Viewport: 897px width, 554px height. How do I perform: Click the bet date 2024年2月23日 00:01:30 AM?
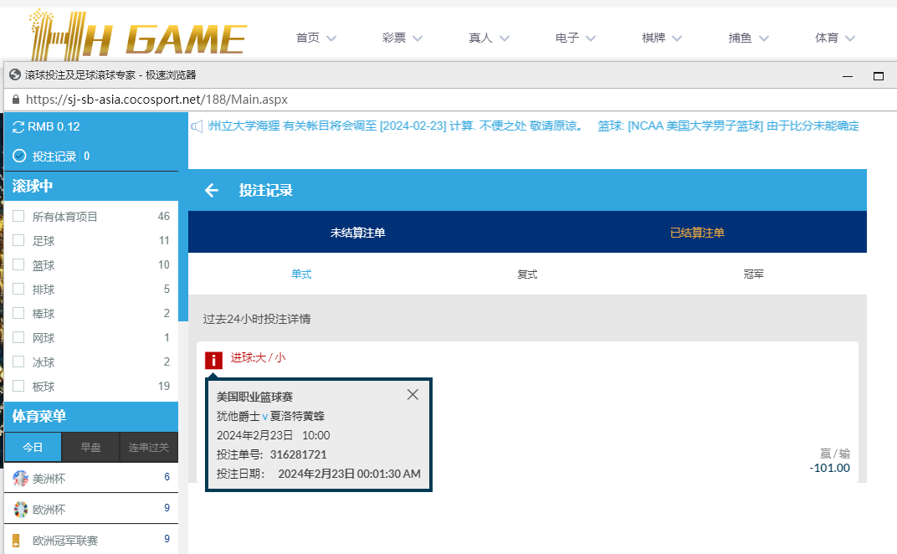(349, 474)
